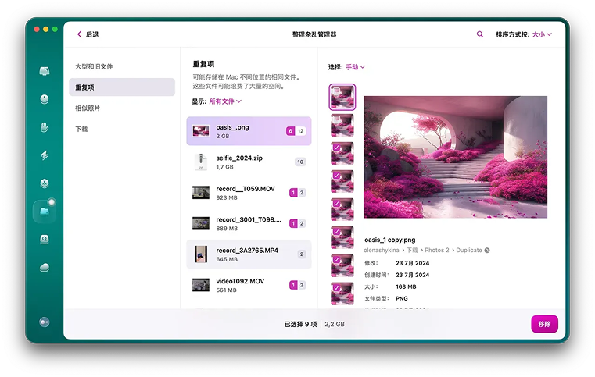Uncheck the seventh oasis thumbnail's checkbox
The height and width of the screenshot is (377, 595).
336,260
